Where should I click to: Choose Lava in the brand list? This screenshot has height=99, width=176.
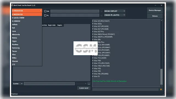point(27,31)
